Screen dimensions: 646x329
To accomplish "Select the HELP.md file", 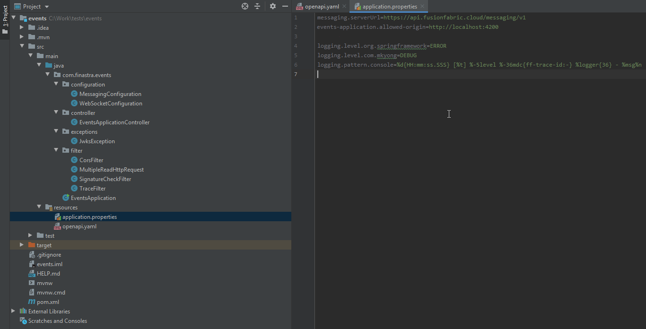I will (48, 274).
